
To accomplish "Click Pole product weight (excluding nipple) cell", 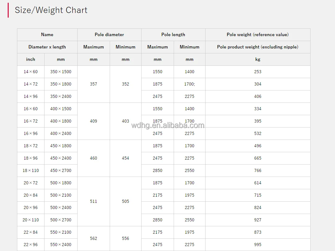I will (x=257, y=47).
